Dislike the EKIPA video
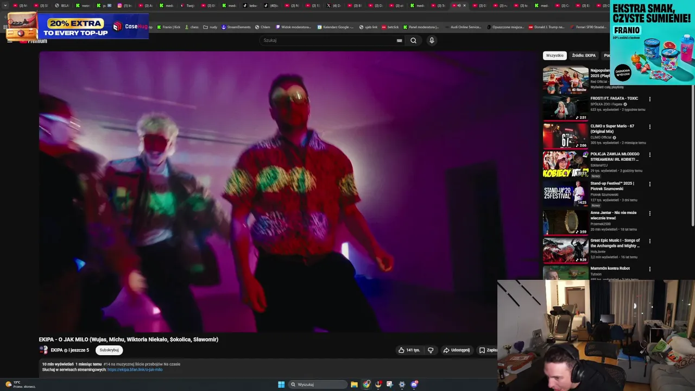695x391 pixels. click(431, 350)
